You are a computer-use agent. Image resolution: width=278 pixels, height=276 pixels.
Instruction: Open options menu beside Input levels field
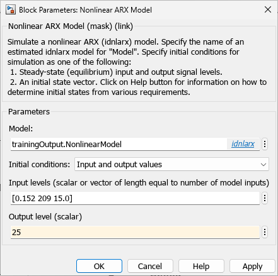265,198
